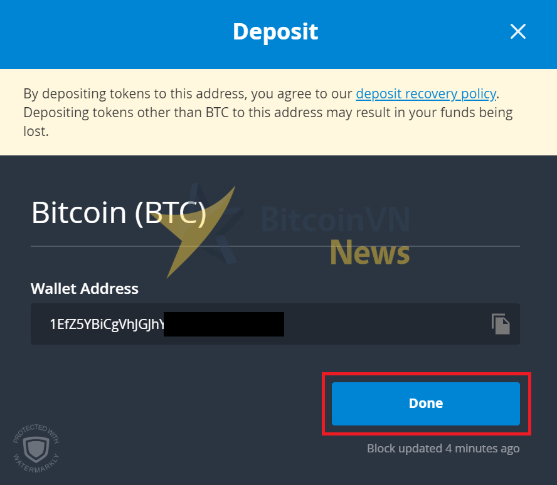Screen dimensions: 557x485
Task: Click the black redaction box over address
Action: click(x=224, y=324)
